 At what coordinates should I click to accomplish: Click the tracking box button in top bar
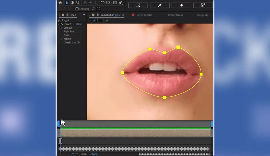(x=138, y=5)
